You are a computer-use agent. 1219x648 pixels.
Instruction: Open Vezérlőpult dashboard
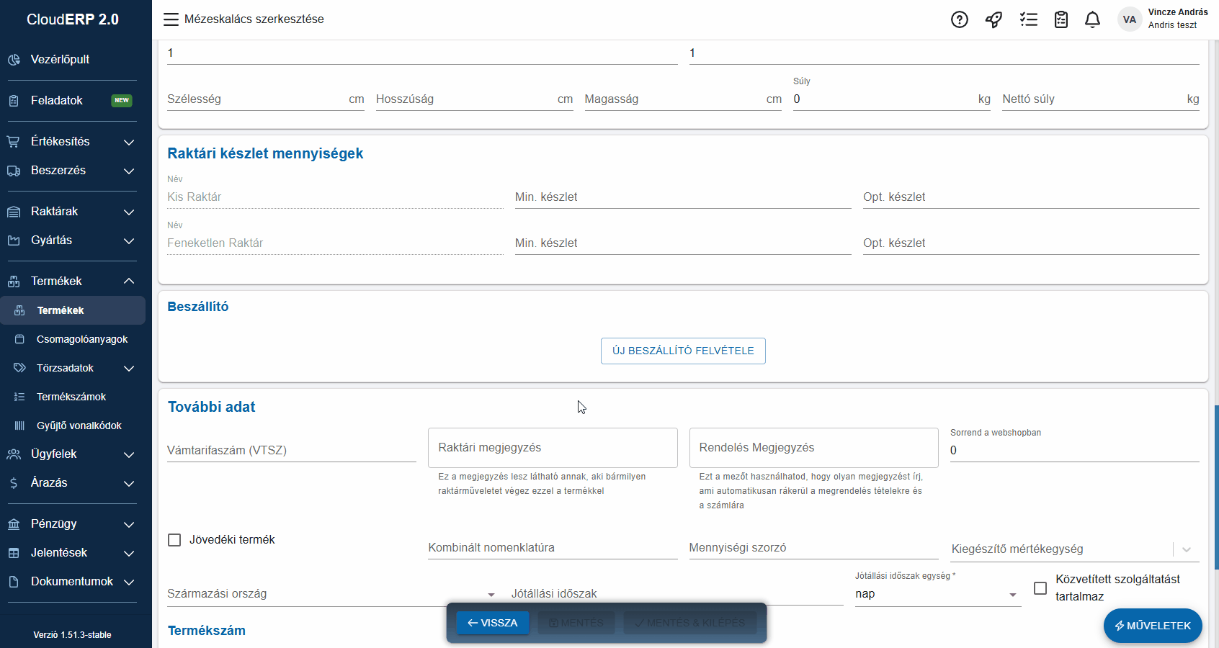click(x=61, y=60)
